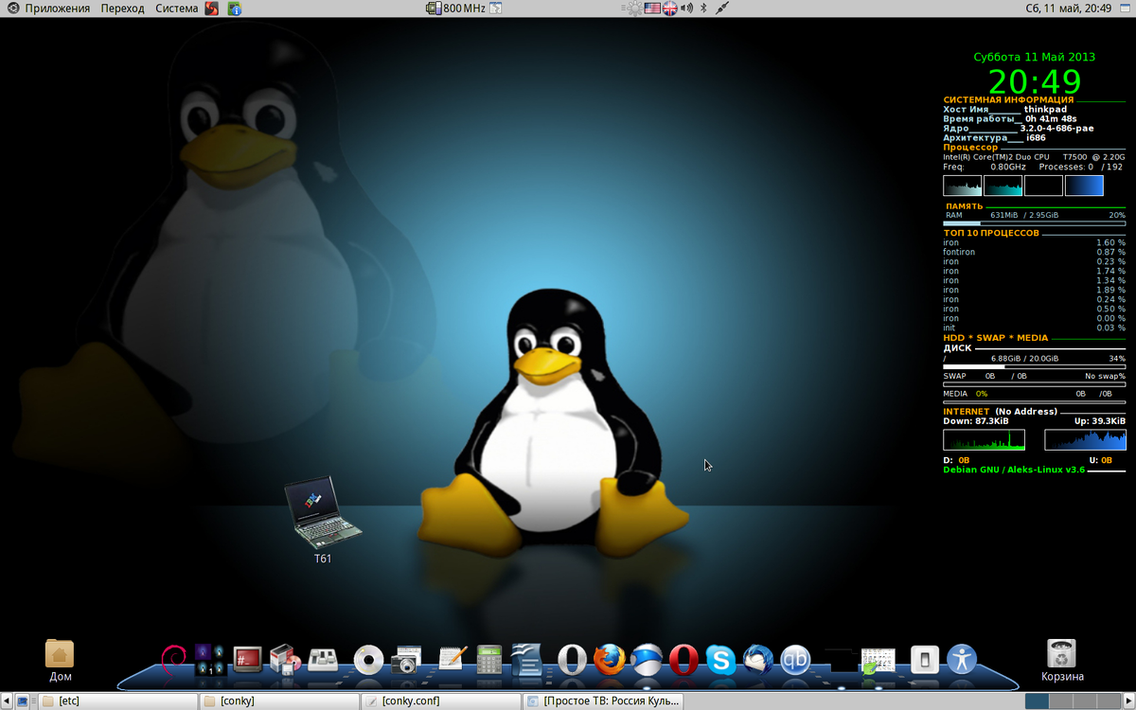Click the red launcher icon in top panel

point(212,9)
